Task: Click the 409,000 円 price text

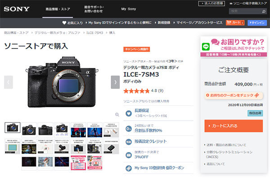Action: 248,84
